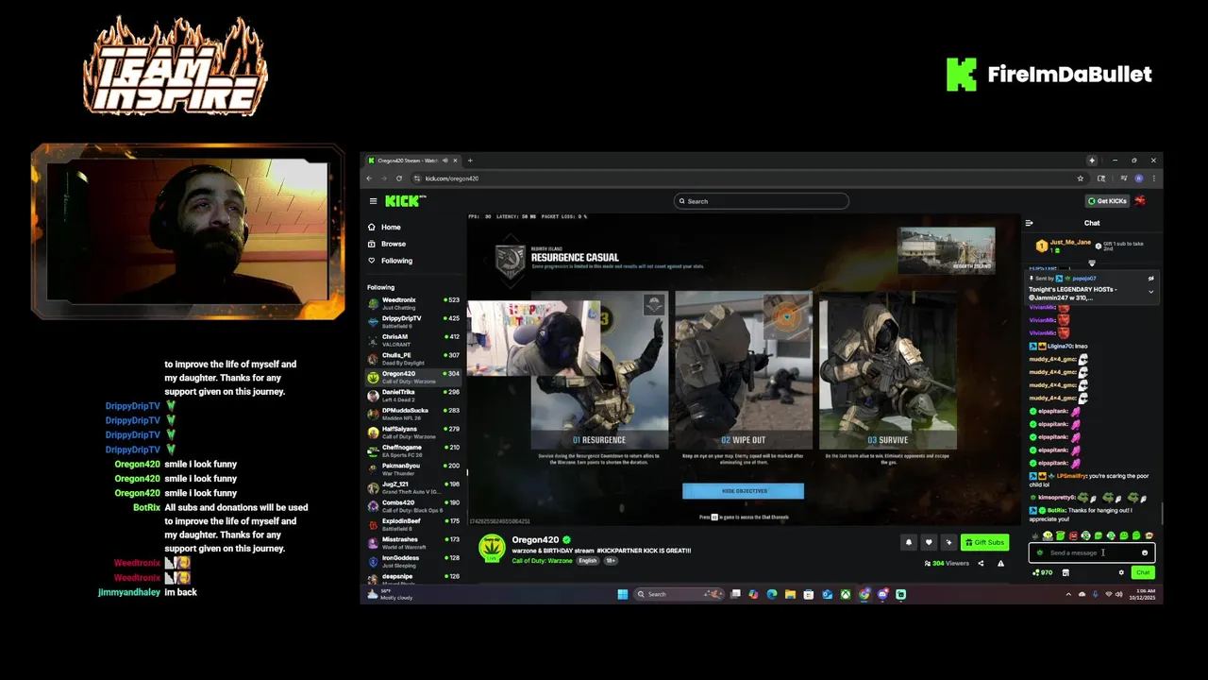The image size is (1208, 680).
Task: Open Following in Kick sidebar
Action: pyautogui.click(x=396, y=261)
